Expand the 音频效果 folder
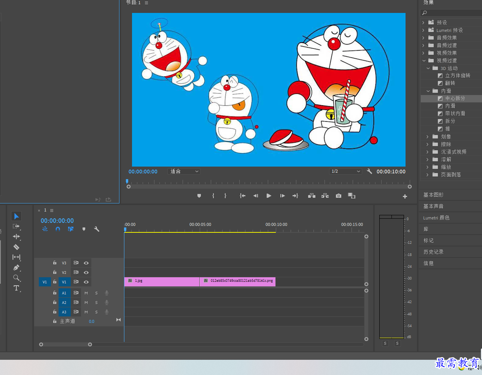Viewport: 482px width, 375px height. pyautogui.click(x=423, y=38)
